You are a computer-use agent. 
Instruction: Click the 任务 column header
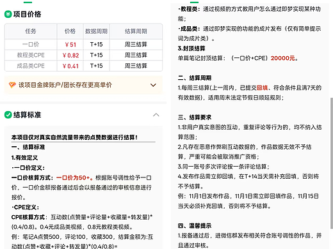tap(31, 31)
